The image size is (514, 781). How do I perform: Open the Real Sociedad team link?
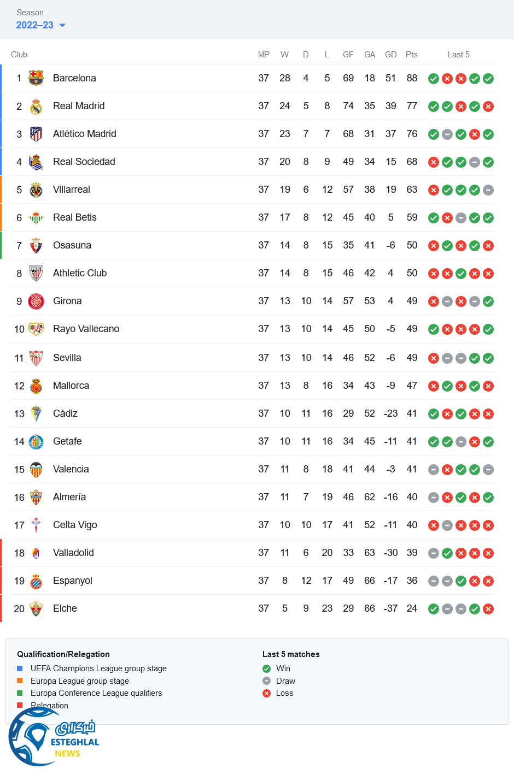click(84, 162)
